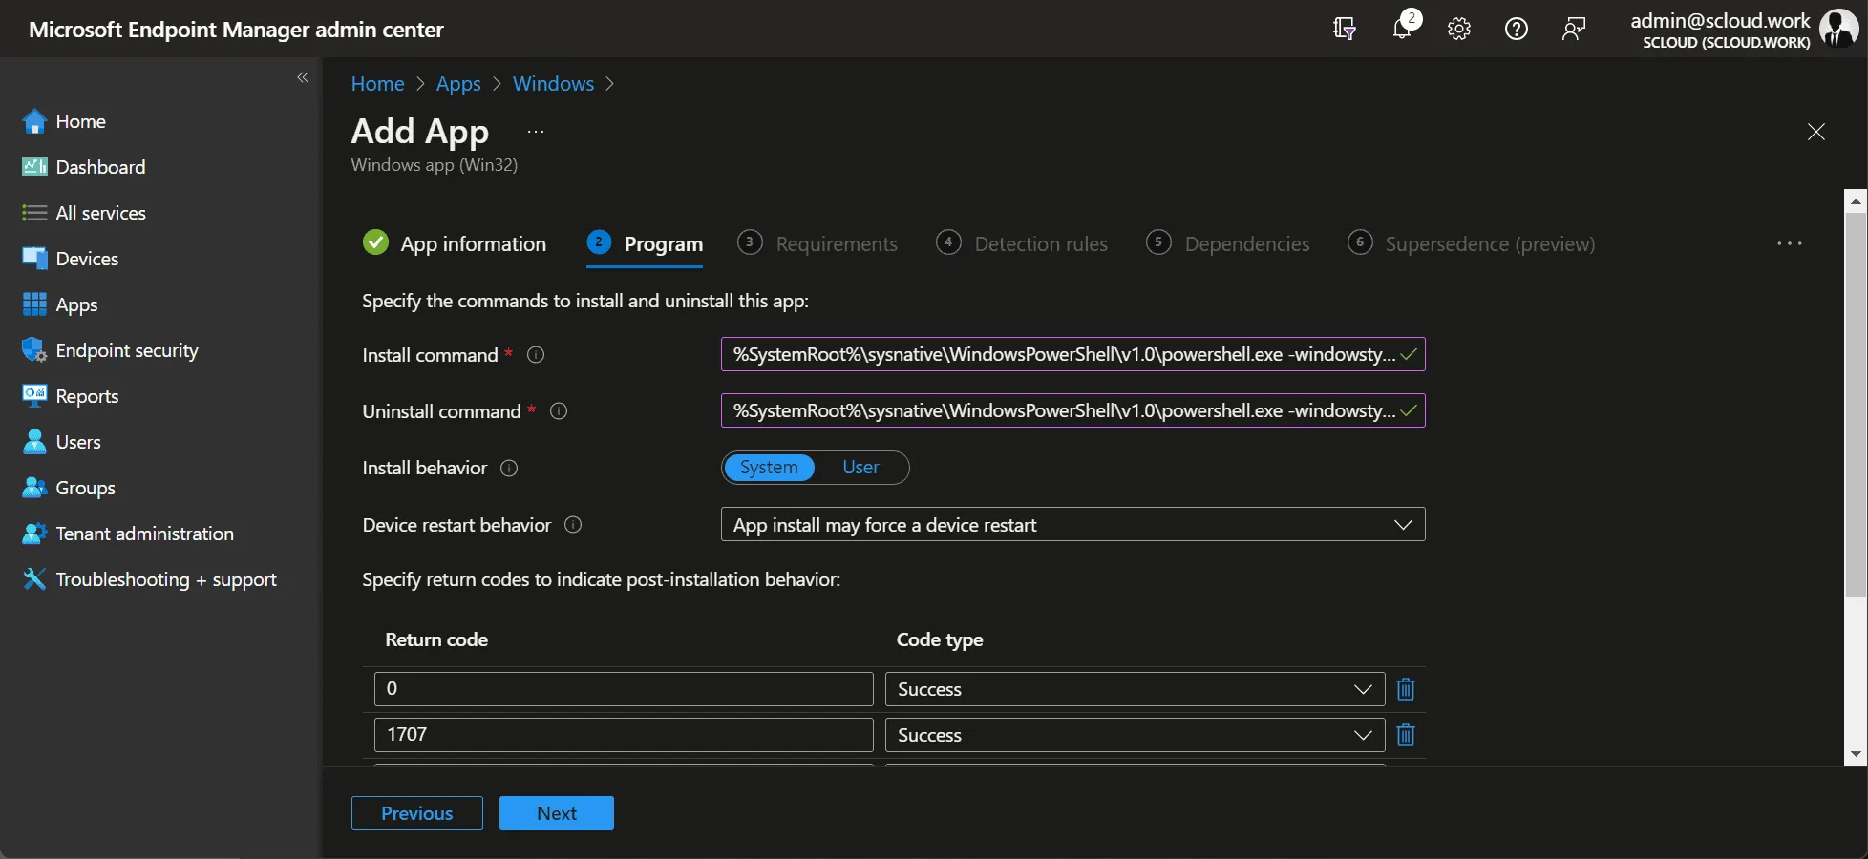Click the Next button

(557, 813)
